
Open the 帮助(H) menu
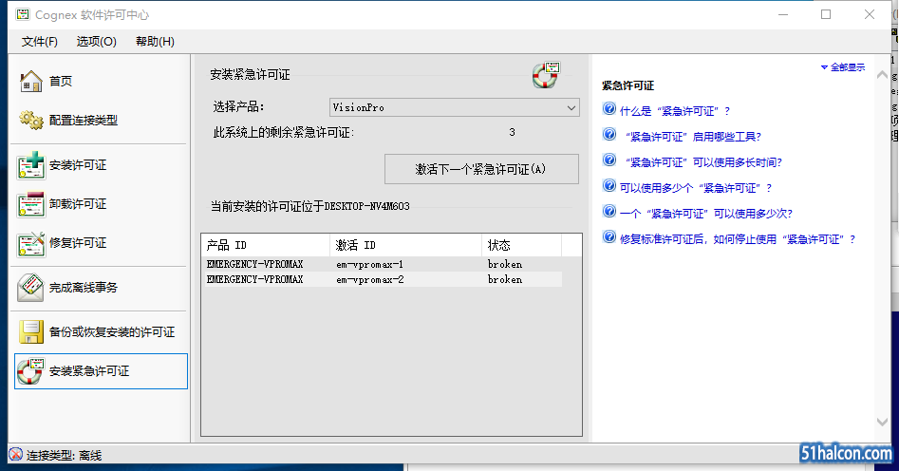pyautogui.click(x=155, y=42)
